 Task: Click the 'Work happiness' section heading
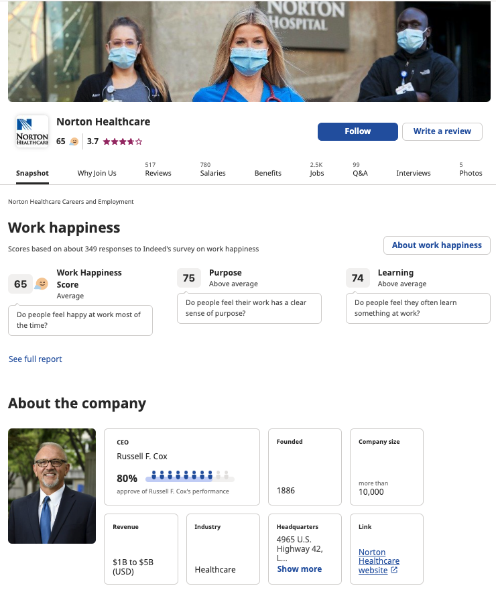pyautogui.click(x=64, y=228)
